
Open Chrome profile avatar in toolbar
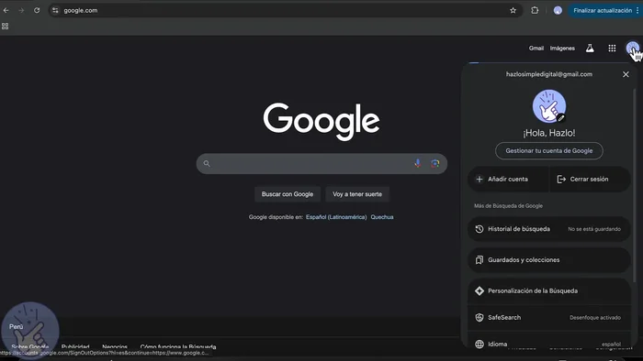558,10
